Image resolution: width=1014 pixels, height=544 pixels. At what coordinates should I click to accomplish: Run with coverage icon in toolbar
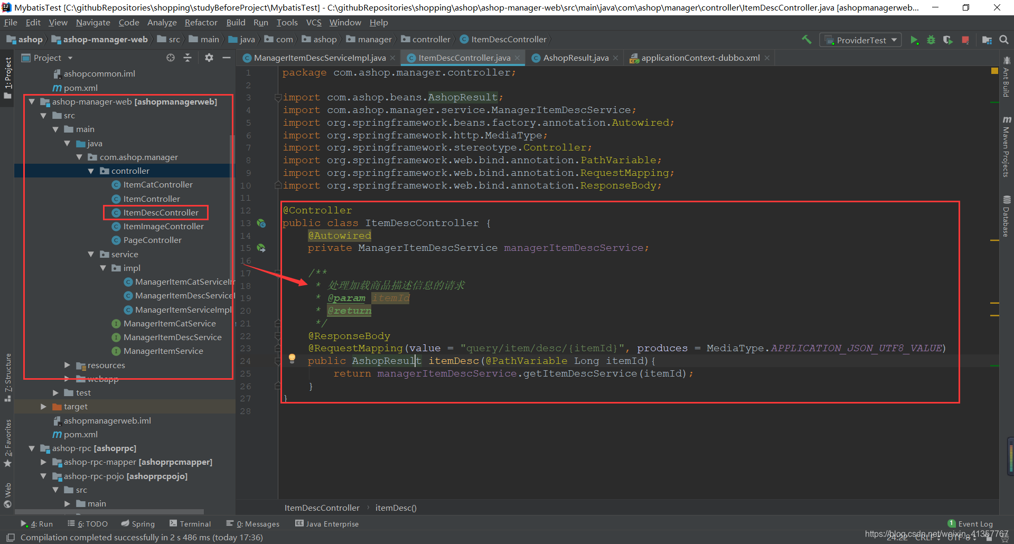[x=948, y=40]
